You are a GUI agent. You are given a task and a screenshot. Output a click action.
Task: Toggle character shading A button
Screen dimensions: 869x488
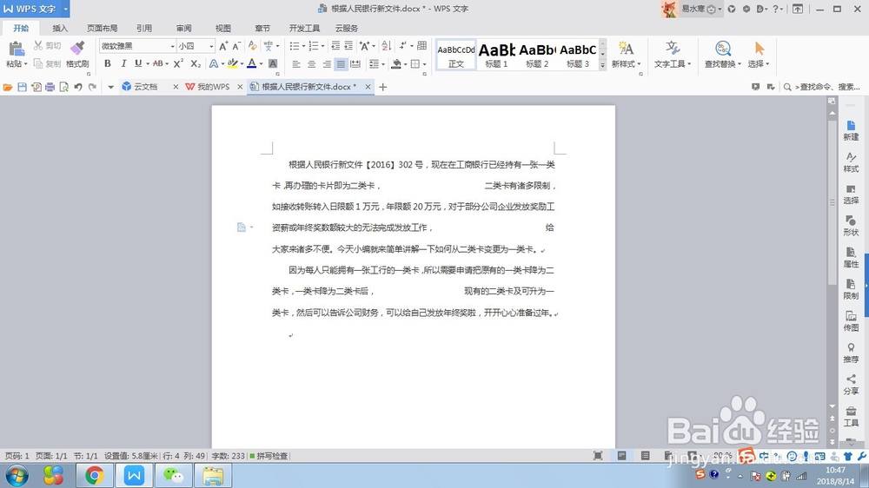coord(273,63)
